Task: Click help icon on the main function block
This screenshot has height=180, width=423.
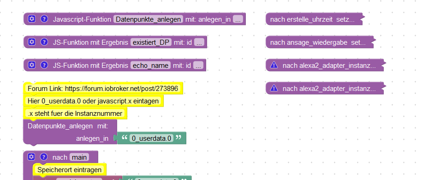Action: click(x=44, y=157)
